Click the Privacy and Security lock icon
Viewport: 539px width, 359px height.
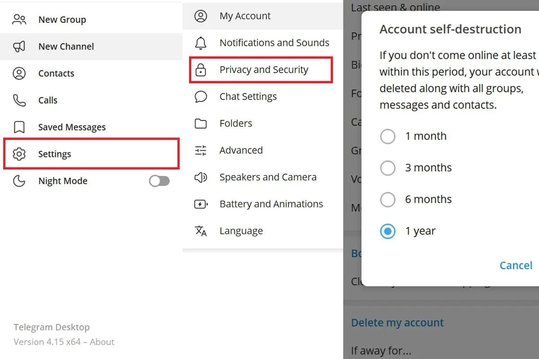pos(201,70)
